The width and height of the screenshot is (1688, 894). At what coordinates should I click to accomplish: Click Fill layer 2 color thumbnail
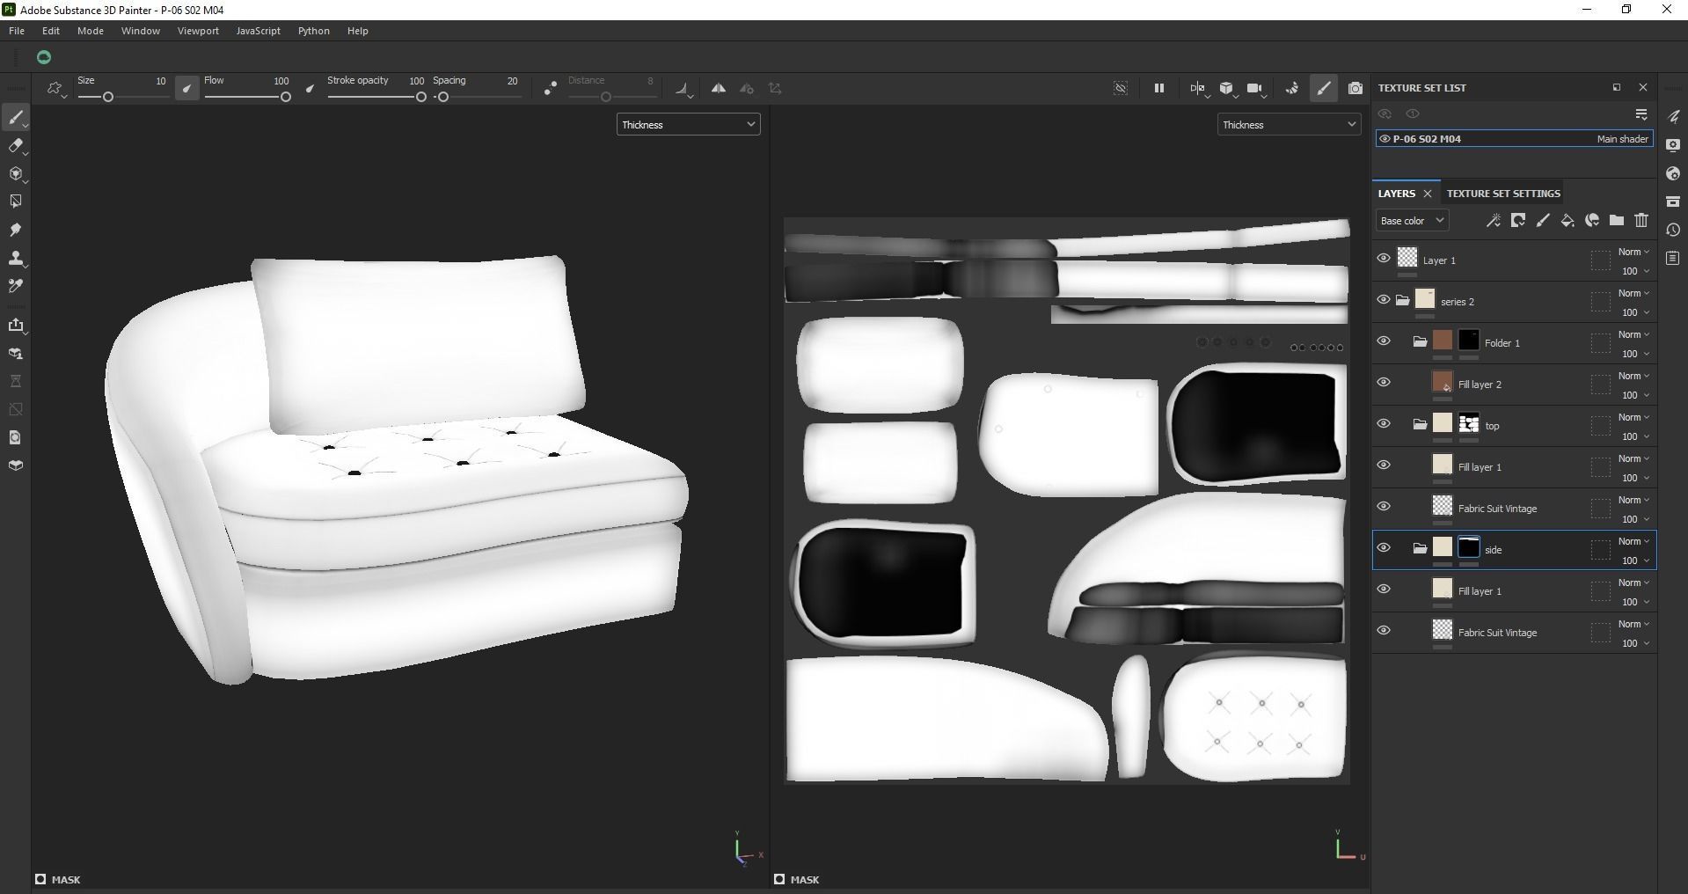coord(1443,382)
